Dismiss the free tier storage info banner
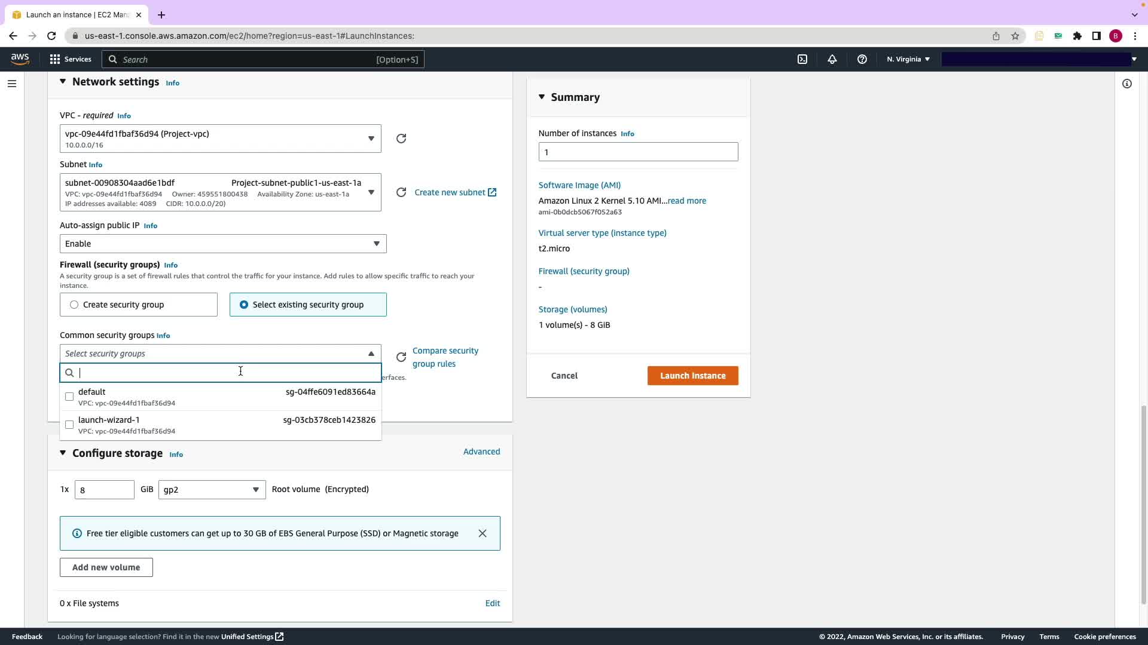Image resolution: width=1148 pixels, height=645 pixels. (x=483, y=533)
